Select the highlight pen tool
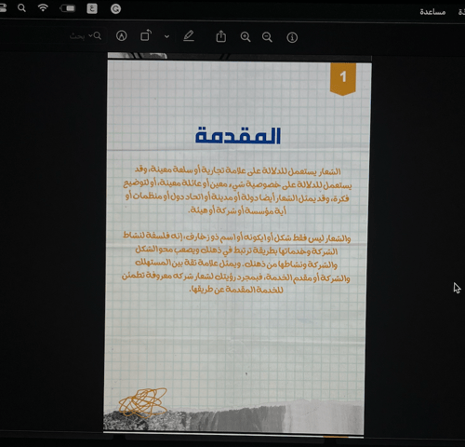 (x=189, y=36)
